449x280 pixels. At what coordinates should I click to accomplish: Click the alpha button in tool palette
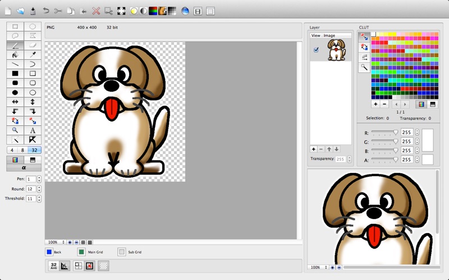[24, 167]
